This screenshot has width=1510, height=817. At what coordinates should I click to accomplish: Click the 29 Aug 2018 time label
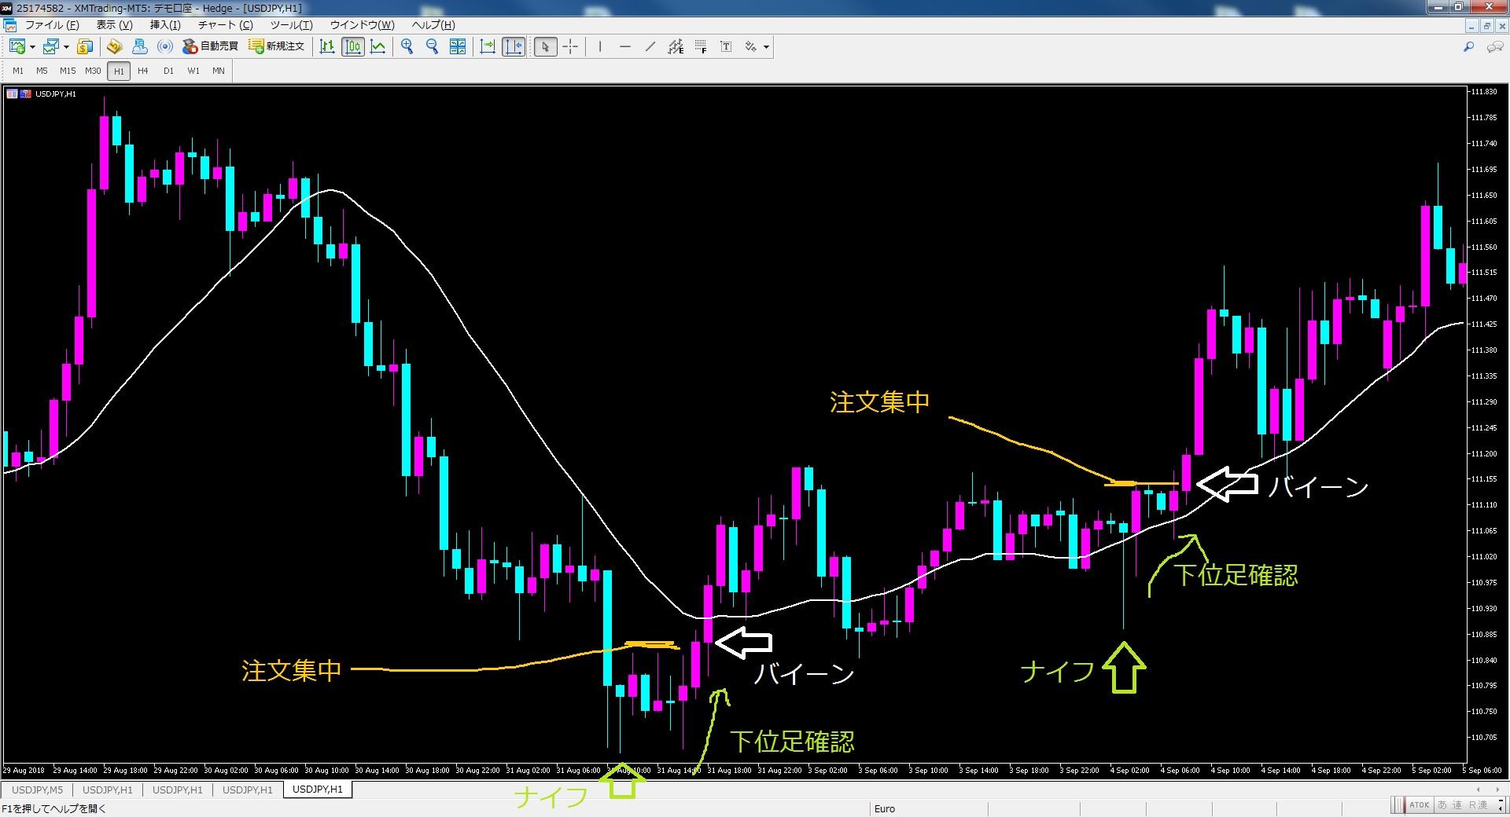coord(24,771)
